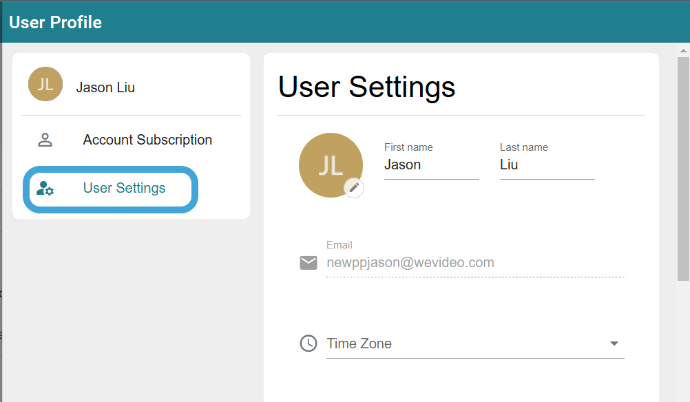
Task: Click the pencil edit icon on avatar
Action: (x=354, y=188)
